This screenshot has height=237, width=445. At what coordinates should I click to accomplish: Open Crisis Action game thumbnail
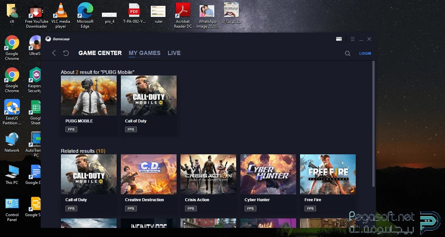pos(208,174)
